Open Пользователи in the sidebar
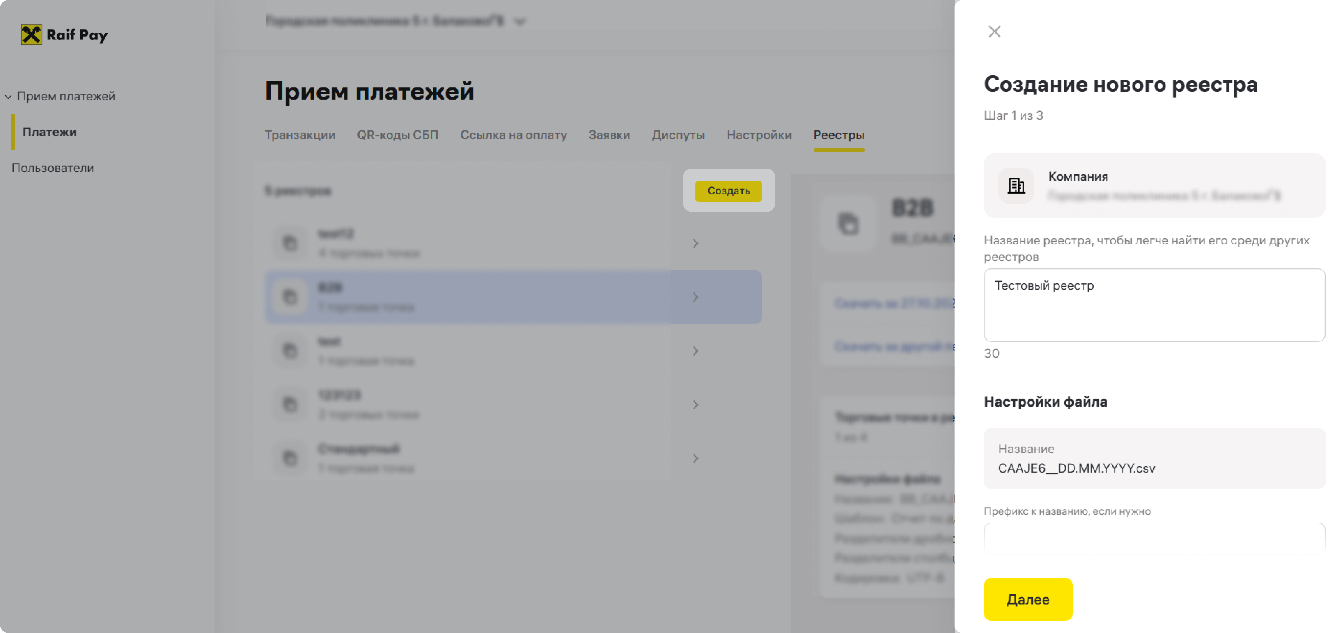 point(52,168)
